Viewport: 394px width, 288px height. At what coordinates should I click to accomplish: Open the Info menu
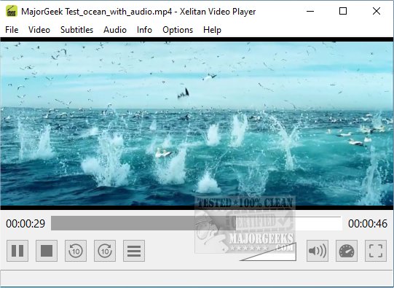click(x=144, y=30)
